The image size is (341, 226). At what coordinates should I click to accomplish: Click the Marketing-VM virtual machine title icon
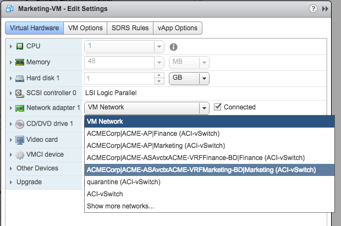tap(9, 9)
